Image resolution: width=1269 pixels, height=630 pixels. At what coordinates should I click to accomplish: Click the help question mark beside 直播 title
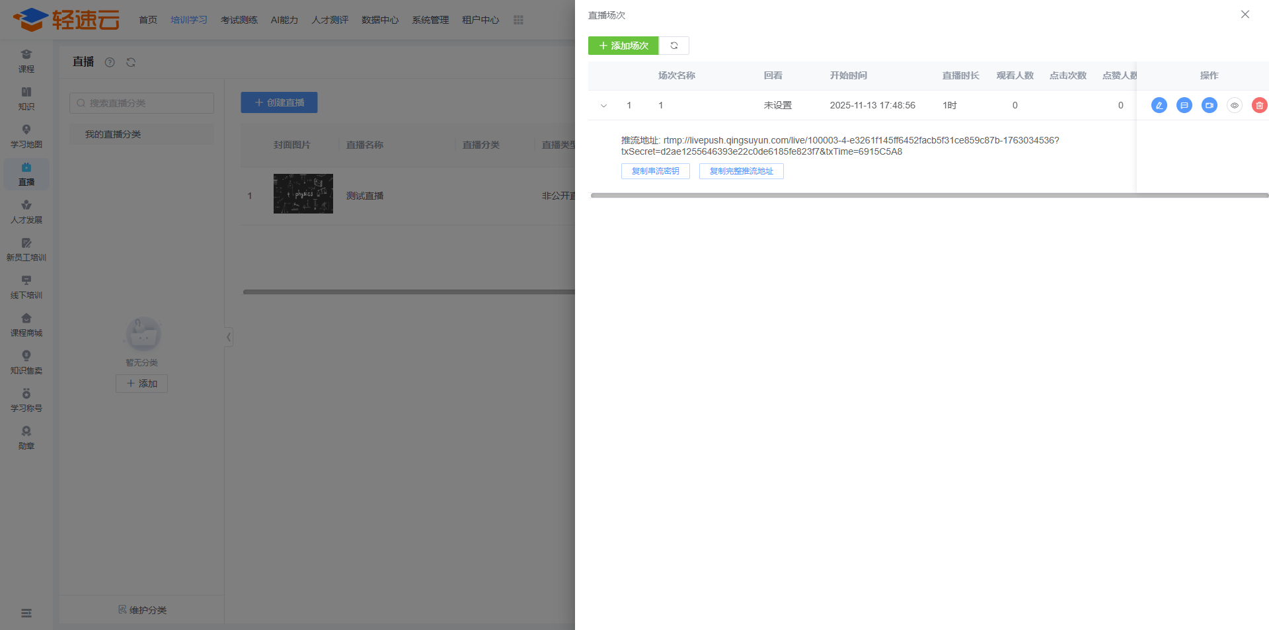(110, 62)
